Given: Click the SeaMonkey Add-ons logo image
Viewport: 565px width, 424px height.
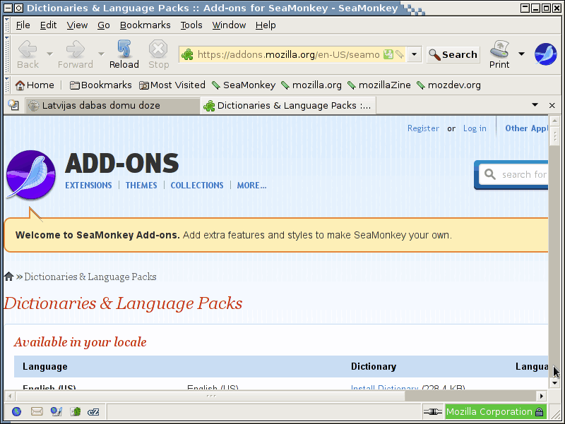Looking at the screenshot, I should (x=31, y=174).
